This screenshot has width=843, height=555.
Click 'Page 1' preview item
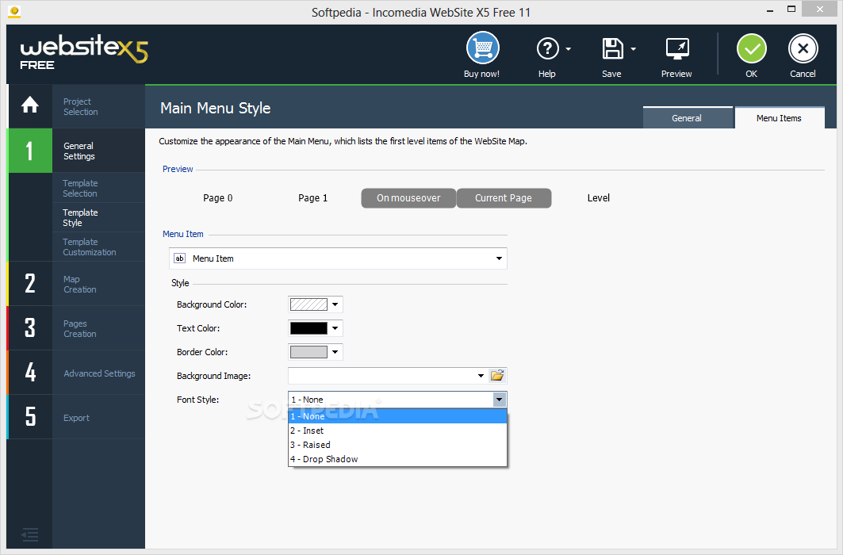pyautogui.click(x=313, y=198)
